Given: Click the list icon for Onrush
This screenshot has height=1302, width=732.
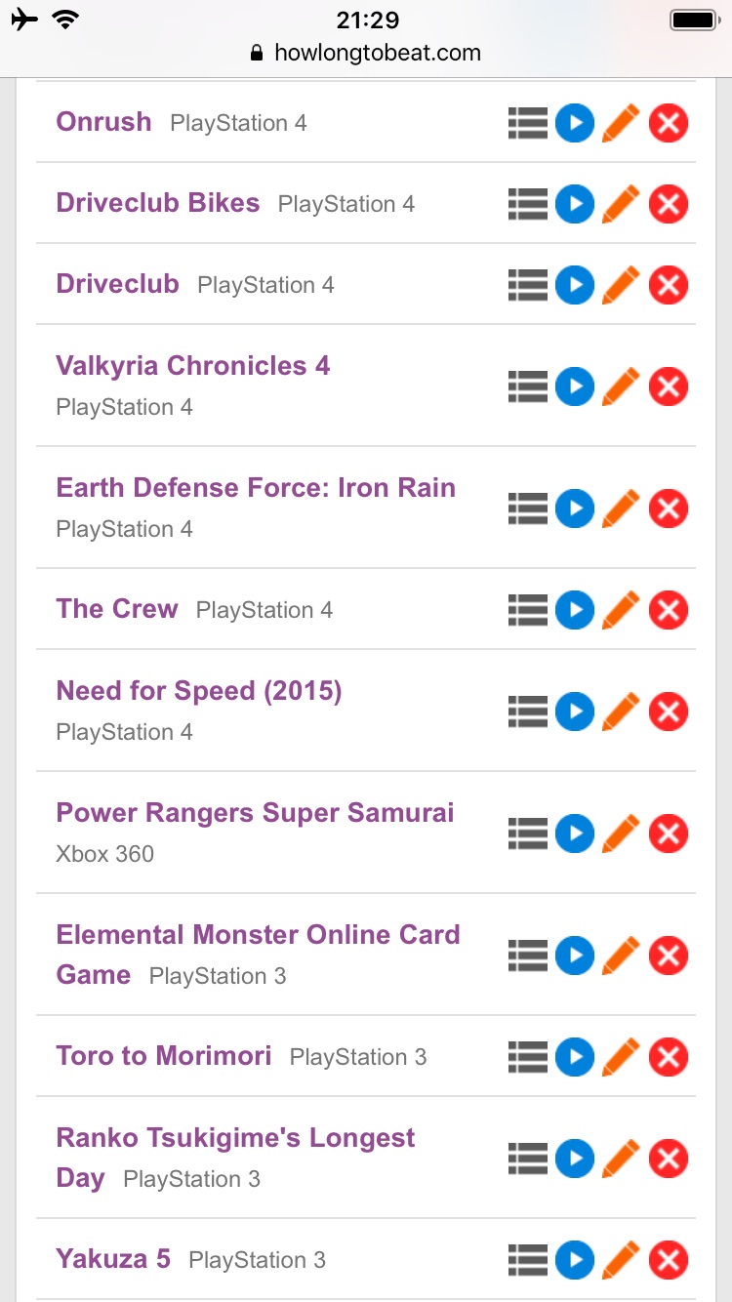Looking at the screenshot, I should 527,123.
